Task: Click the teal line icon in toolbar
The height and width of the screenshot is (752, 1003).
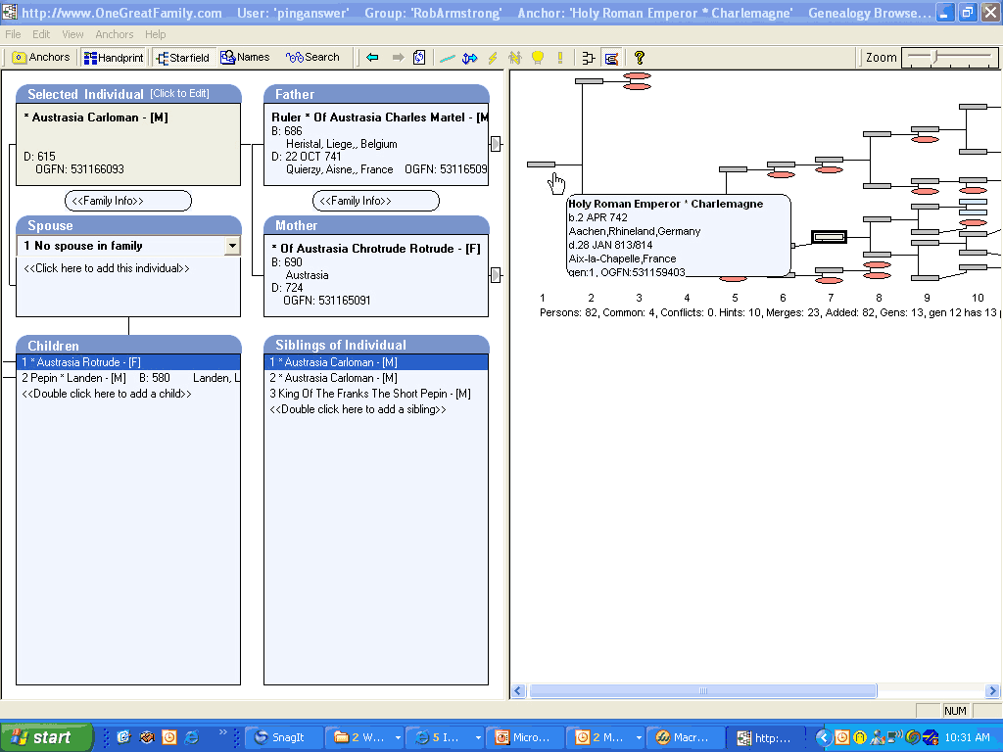Action: (x=447, y=58)
